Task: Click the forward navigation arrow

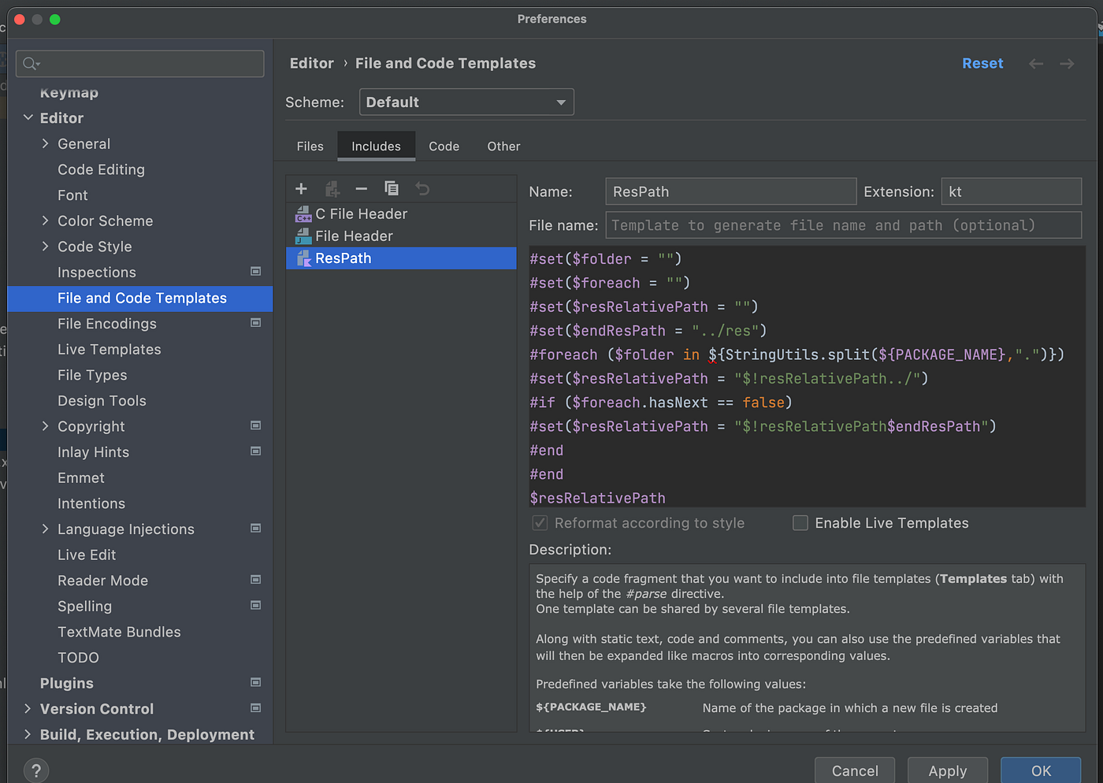Action: click(1067, 64)
